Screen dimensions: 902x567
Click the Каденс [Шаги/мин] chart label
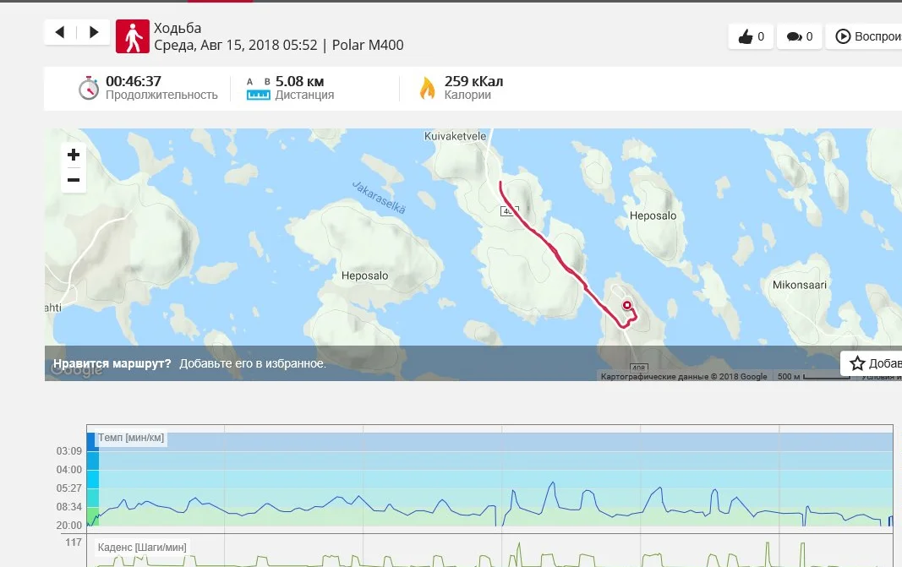point(142,548)
